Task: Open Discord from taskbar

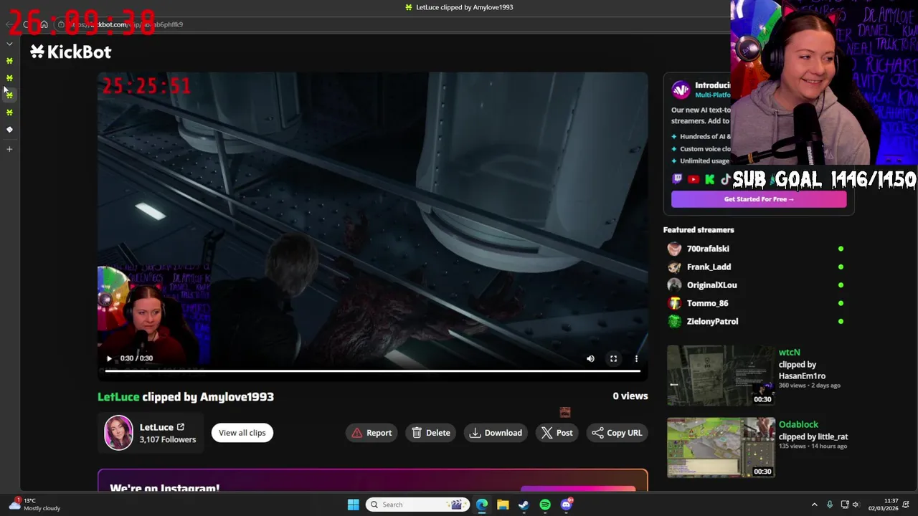Action: pyautogui.click(x=567, y=505)
